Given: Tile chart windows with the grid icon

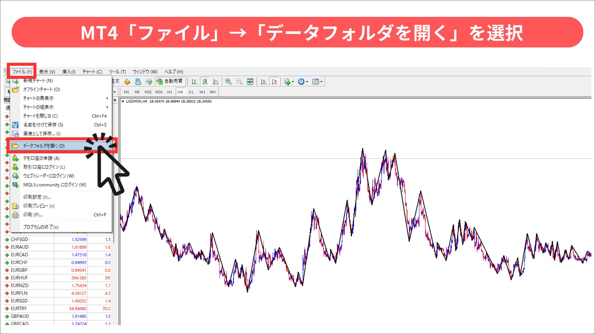Looking at the screenshot, I should click(x=250, y=82).
